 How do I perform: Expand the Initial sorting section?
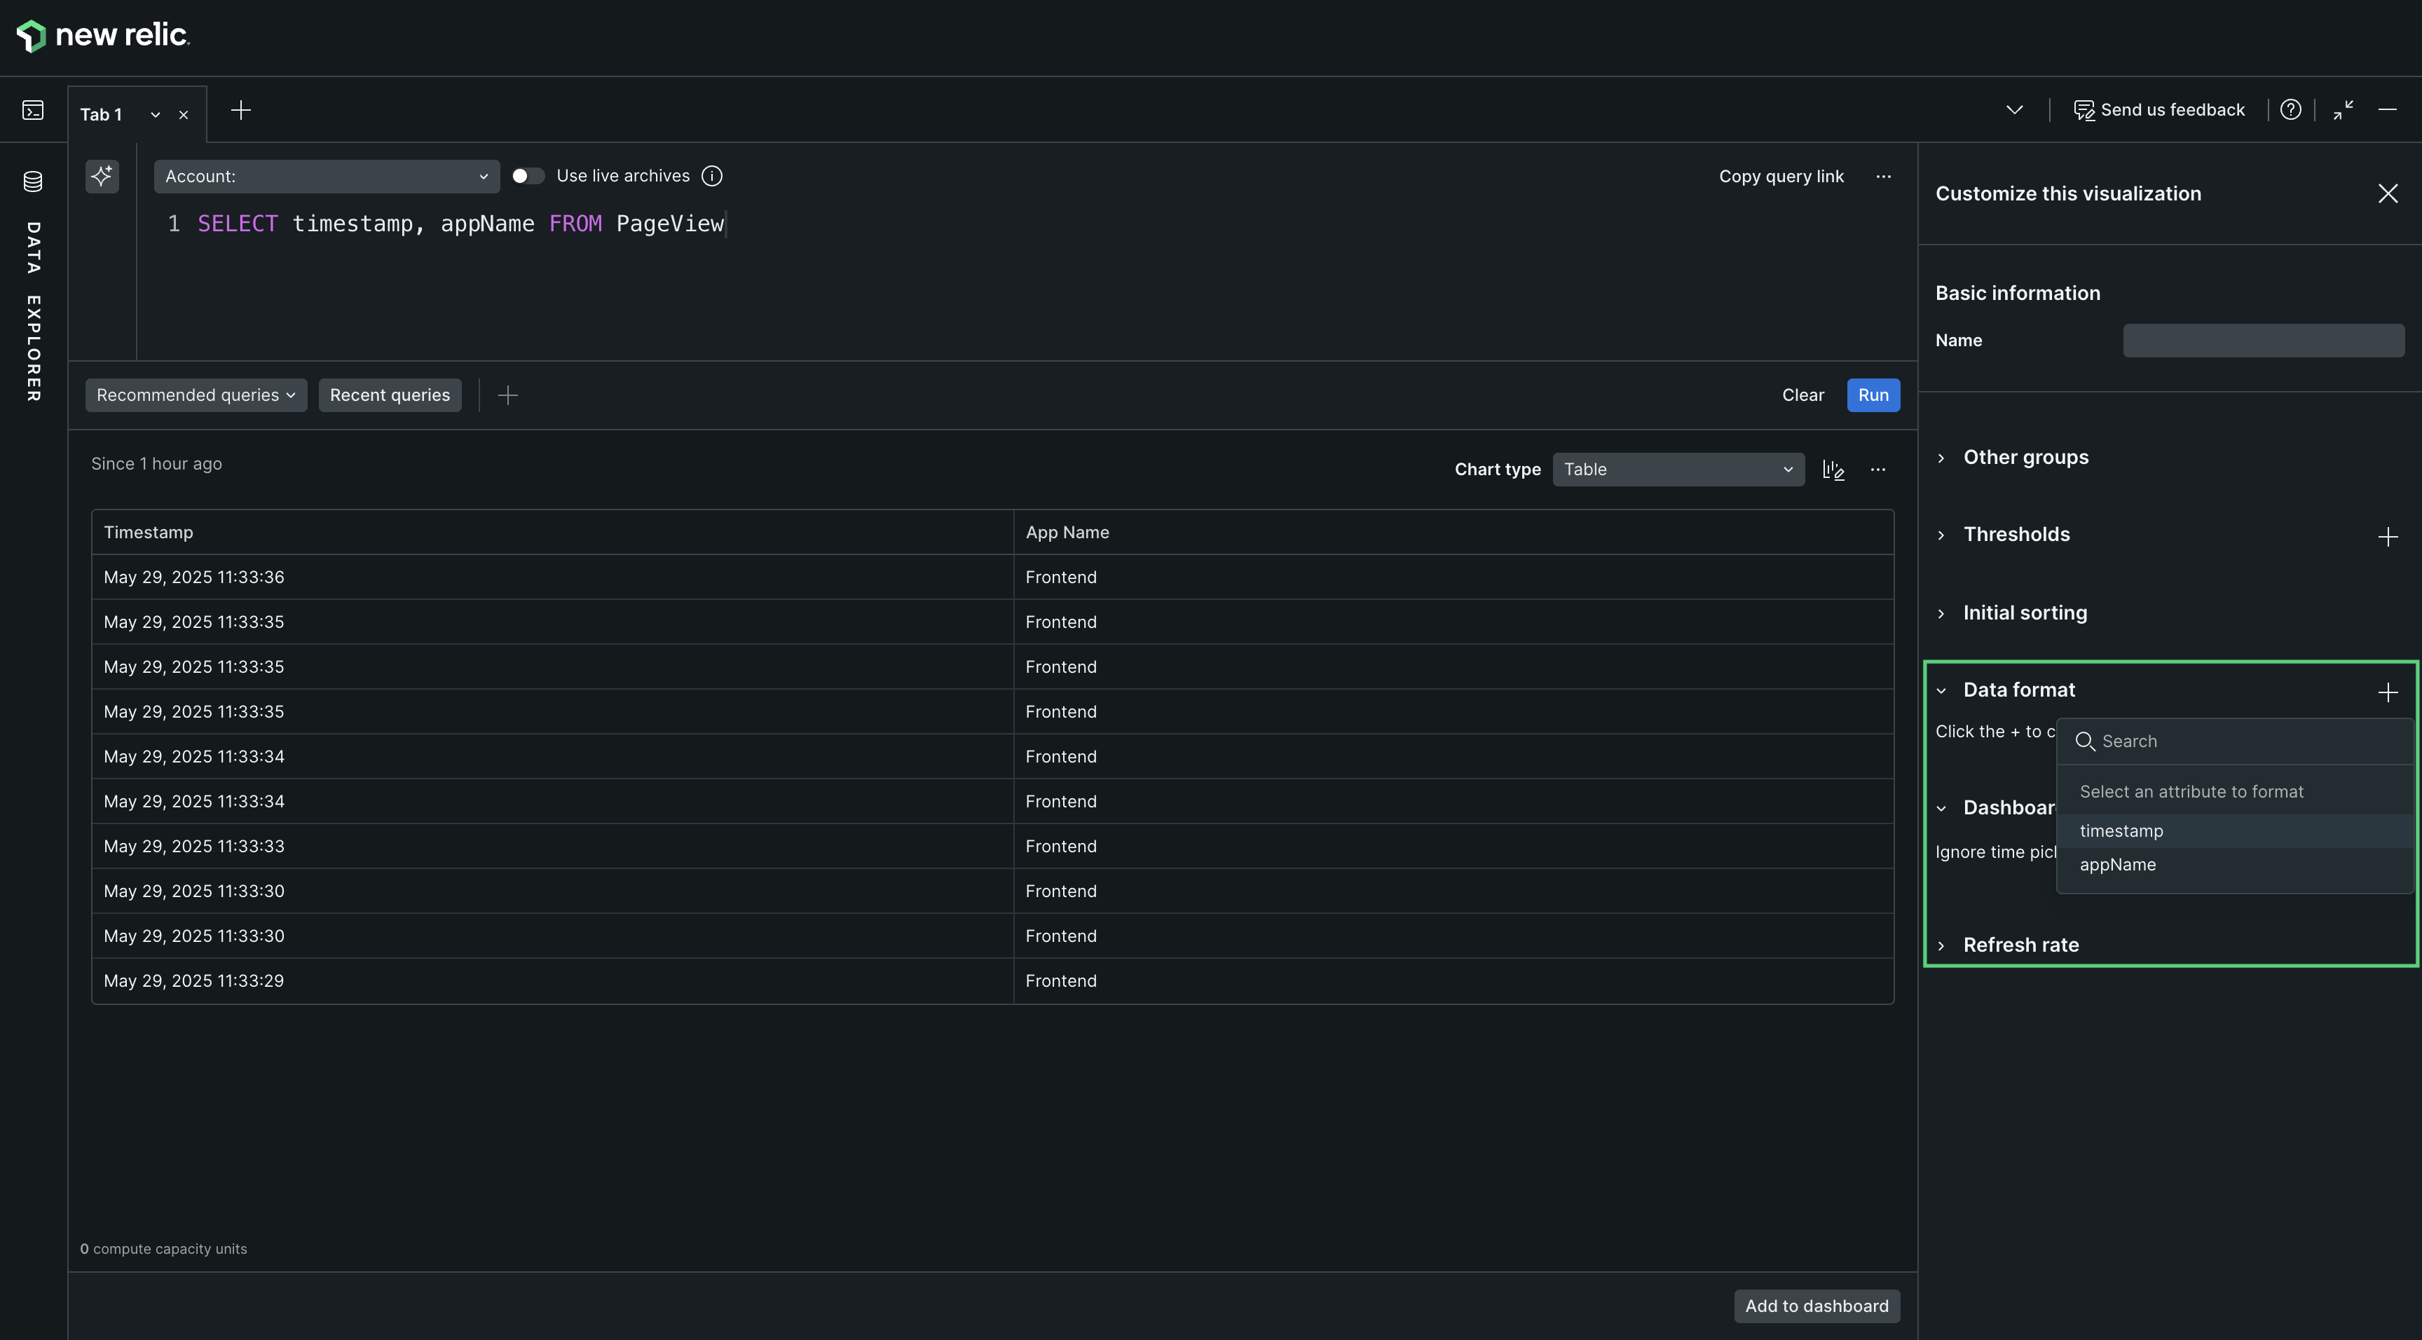[2024, 613]
